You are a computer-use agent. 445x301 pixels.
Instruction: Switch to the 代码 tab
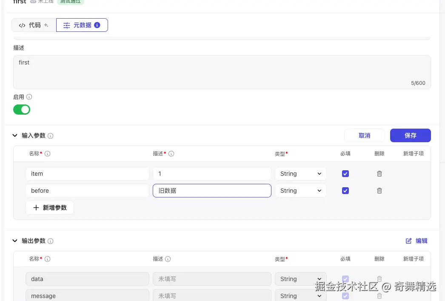pos(34,25)
